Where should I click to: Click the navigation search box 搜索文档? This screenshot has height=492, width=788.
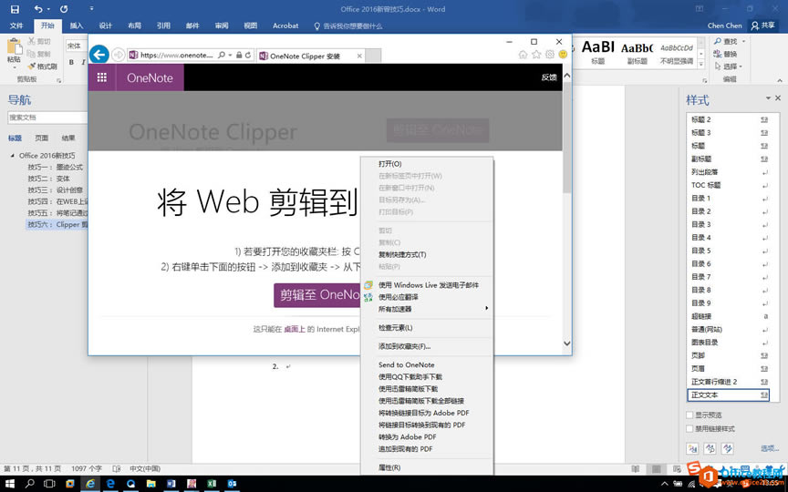click(47, 118)
